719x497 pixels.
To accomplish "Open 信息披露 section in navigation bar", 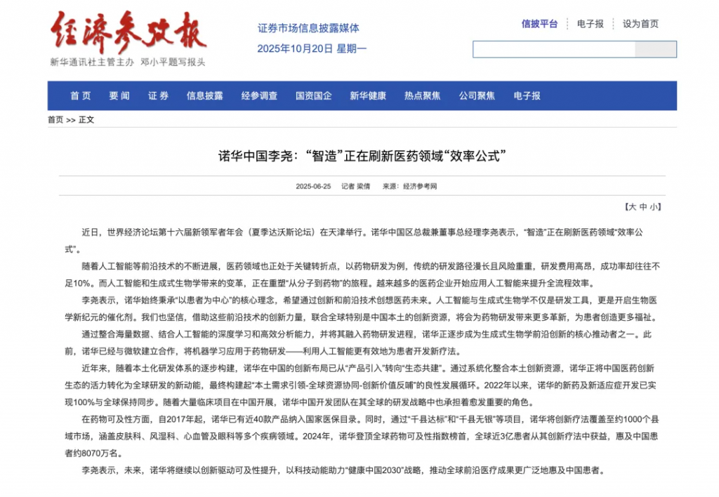I will click(x=204, y=96).
